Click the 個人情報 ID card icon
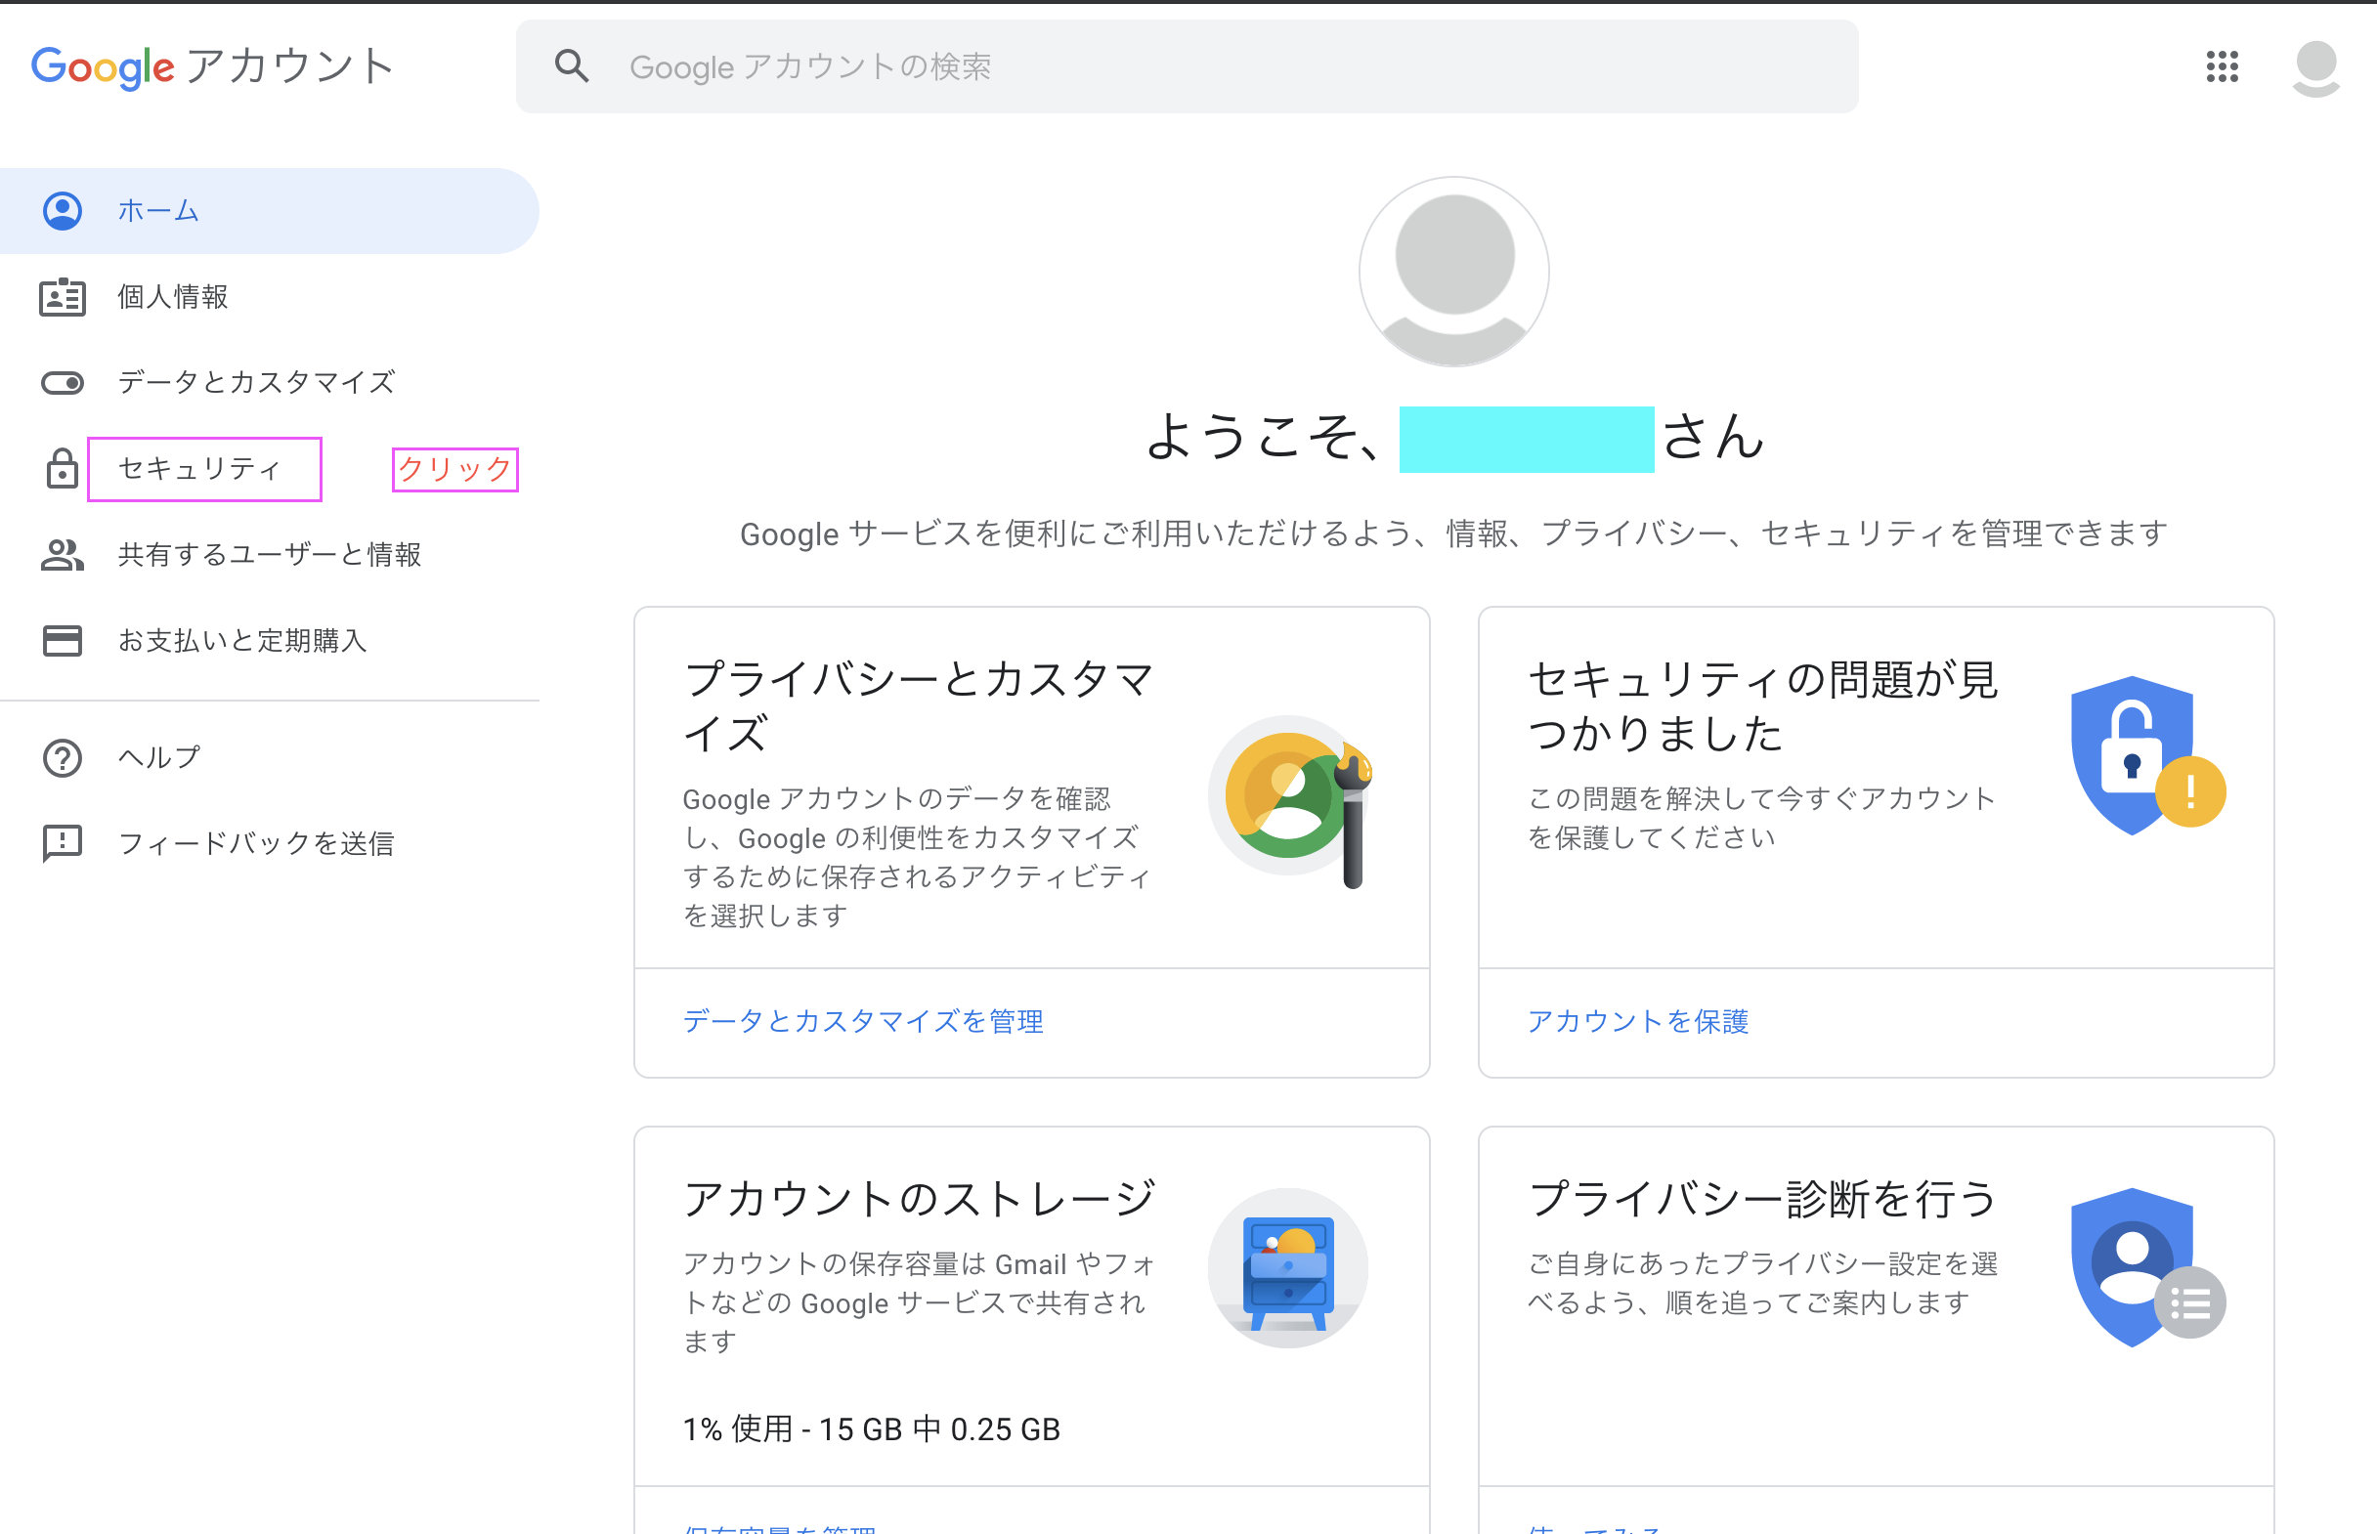The width and height of the screenshot is (2377, 1534). tap(62, 297)
